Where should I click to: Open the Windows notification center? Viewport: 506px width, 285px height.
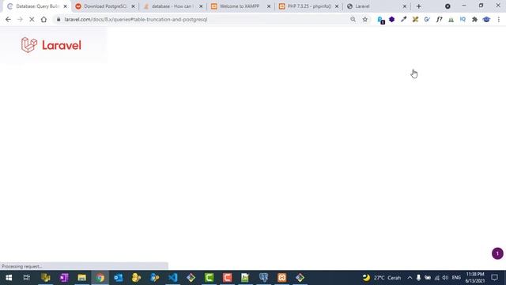tap(494, 278)
